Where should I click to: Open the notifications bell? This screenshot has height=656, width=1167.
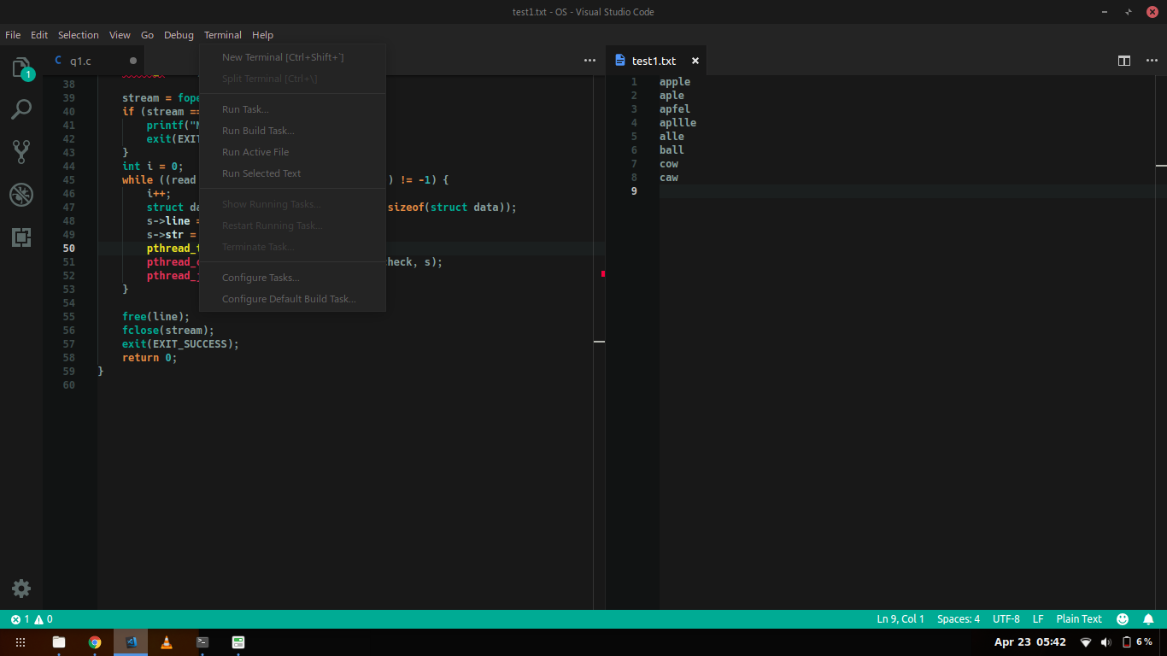[x=1149, y=619]
